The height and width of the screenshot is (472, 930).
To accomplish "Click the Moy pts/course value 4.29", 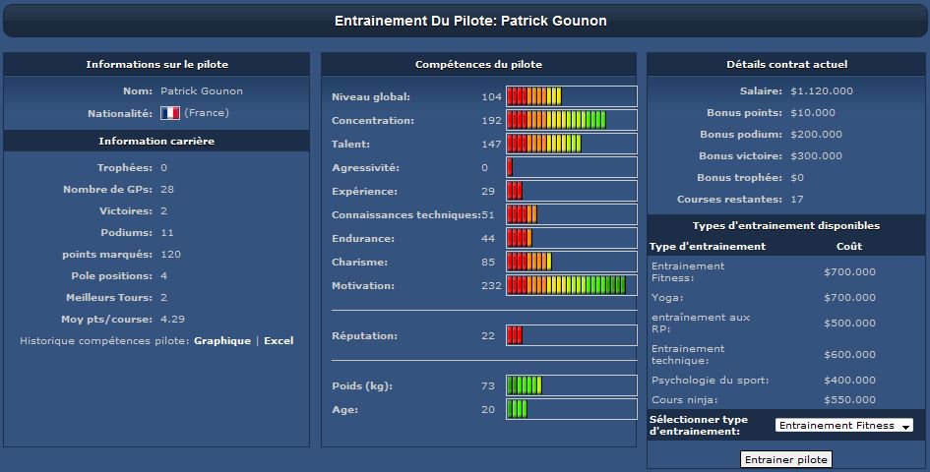I will pyautogui.click(x=172, y=319).
